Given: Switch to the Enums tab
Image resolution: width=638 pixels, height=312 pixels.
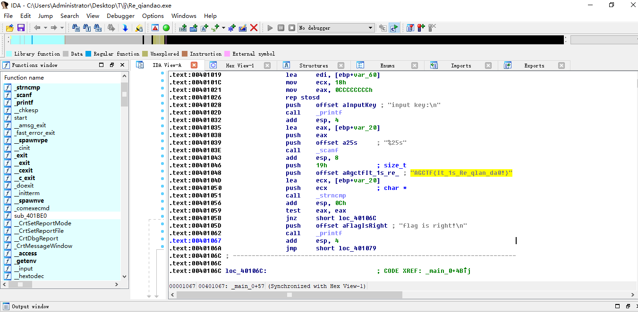Looking at the screenshot, I should point(387,66).
